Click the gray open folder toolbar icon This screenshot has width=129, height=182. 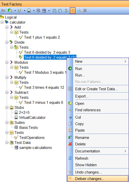[3, 11]
